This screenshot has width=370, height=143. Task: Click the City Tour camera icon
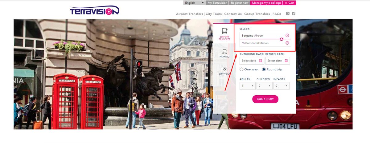point(224,69)
